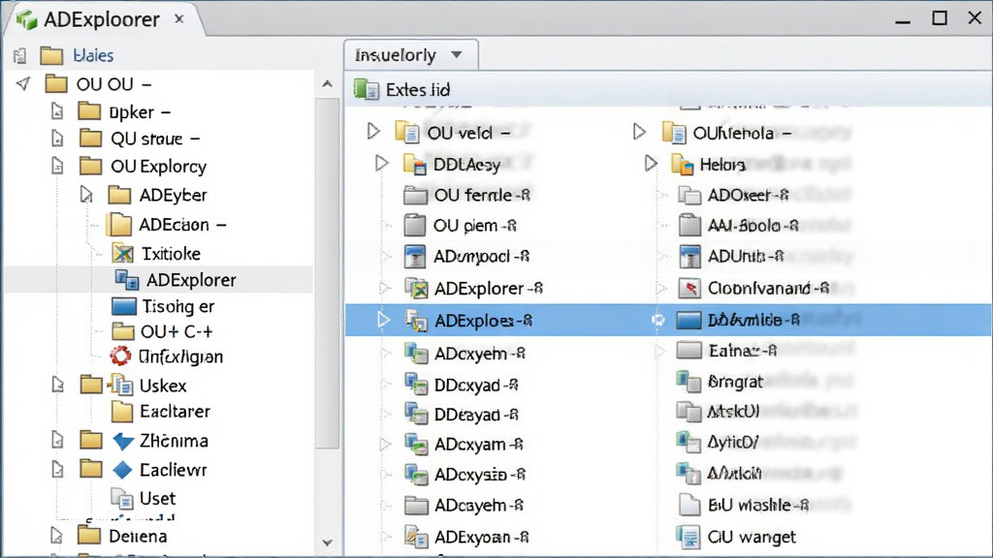Click the blue Tisoing er icon

(123, 306)
